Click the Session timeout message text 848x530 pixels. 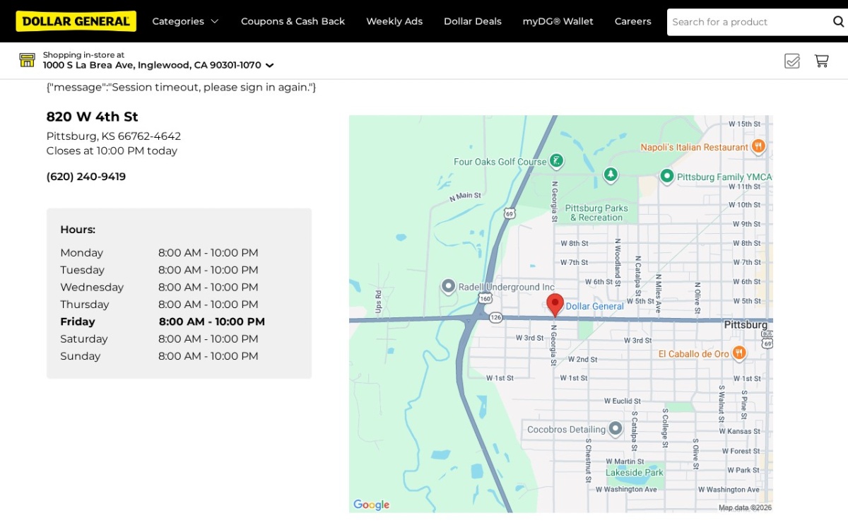pos(182,88)
